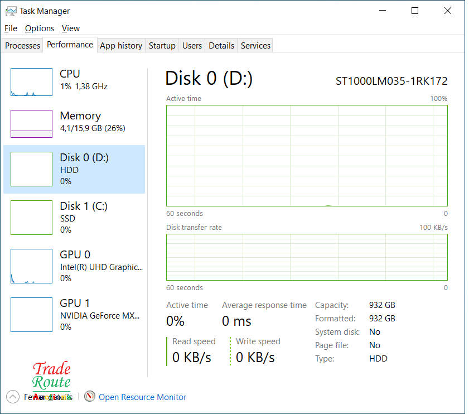The width and height of the screenshot is (469, 414).
Task: Collapse view with Fewer details chevron
Action: coord(13,397)
